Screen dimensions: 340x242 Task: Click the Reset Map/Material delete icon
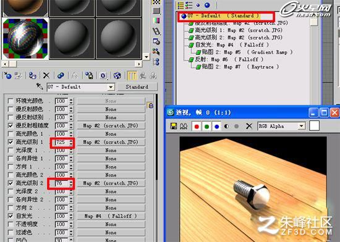(46, 75)
